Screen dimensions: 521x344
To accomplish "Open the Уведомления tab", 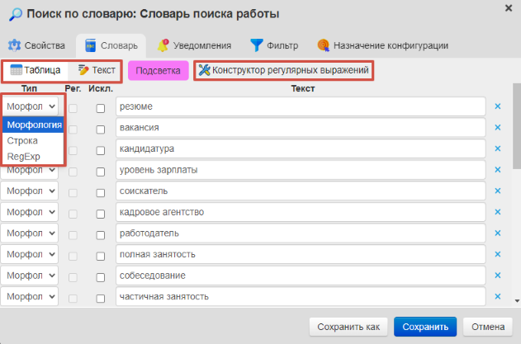I will point(194,45).
